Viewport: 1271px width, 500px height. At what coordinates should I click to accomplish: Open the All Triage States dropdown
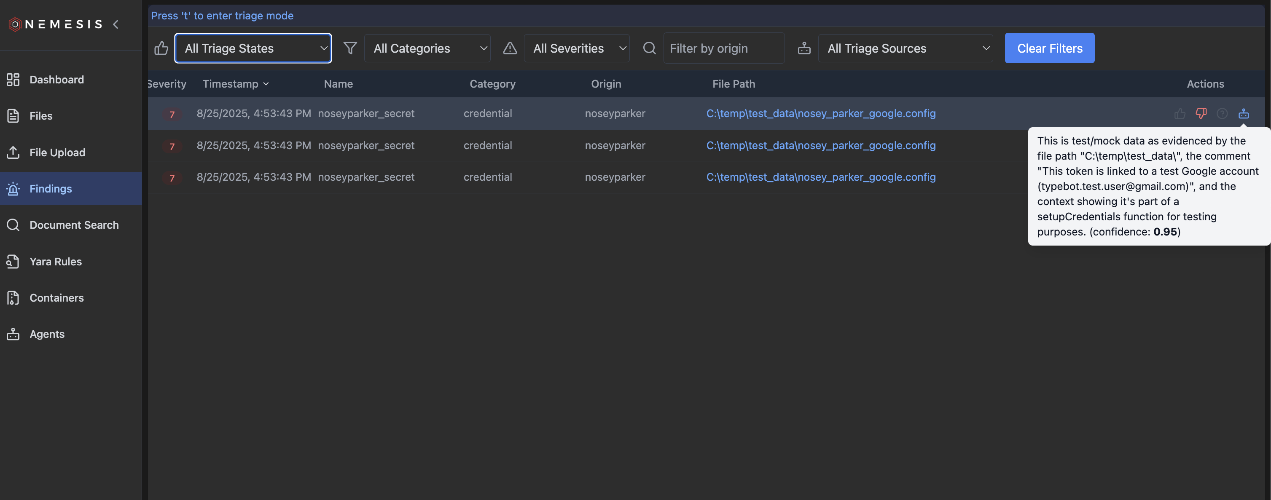coord(253,48)
